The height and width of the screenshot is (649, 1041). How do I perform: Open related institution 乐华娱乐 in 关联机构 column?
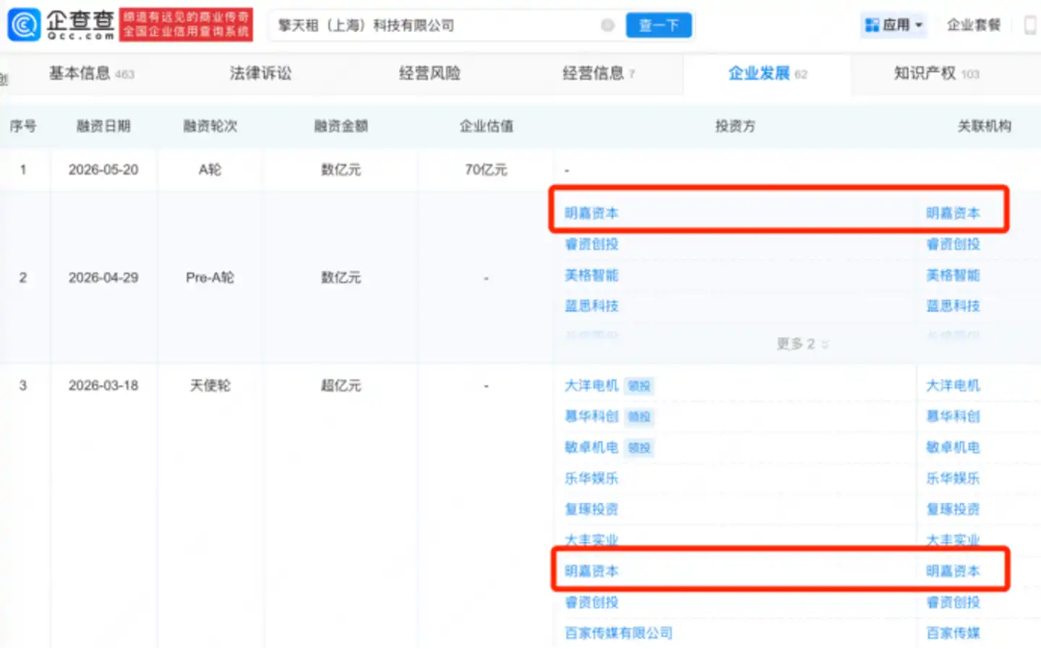(x=953, y=478)
